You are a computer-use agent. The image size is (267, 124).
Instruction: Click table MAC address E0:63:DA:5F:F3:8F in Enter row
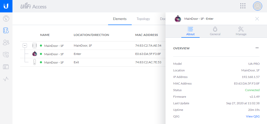pyautogui.click(x=148, y=54)
